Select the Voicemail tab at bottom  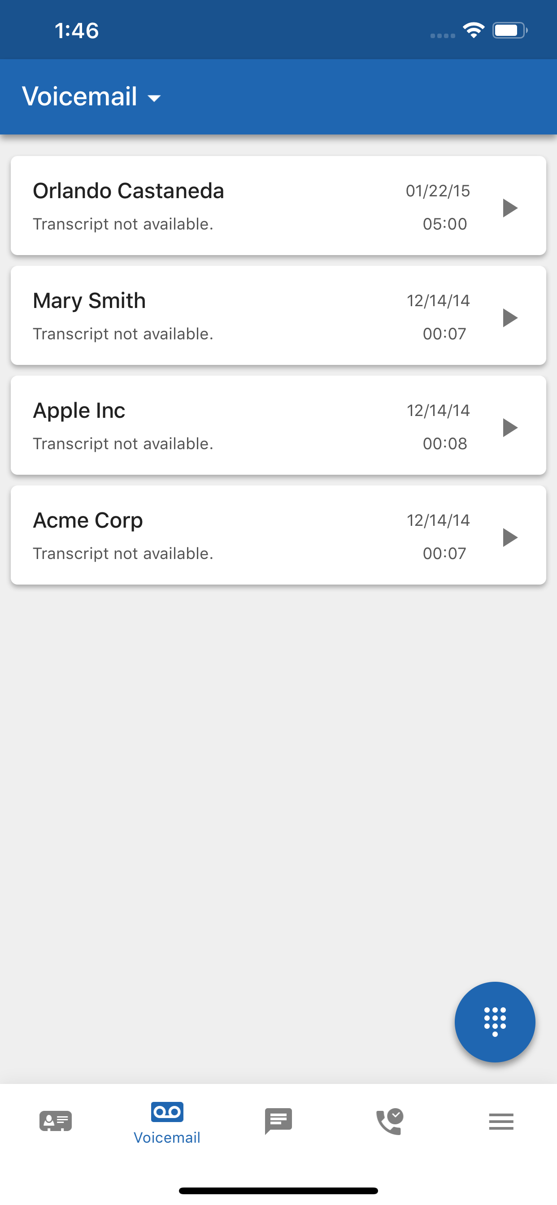(167, 1123)
